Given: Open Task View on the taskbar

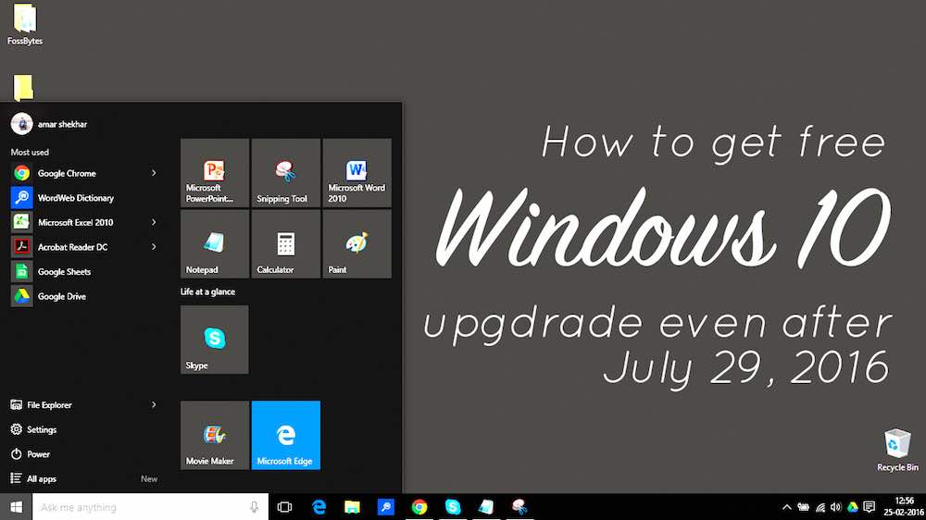Looking at the screenshot, I should (x=284, y=507).
